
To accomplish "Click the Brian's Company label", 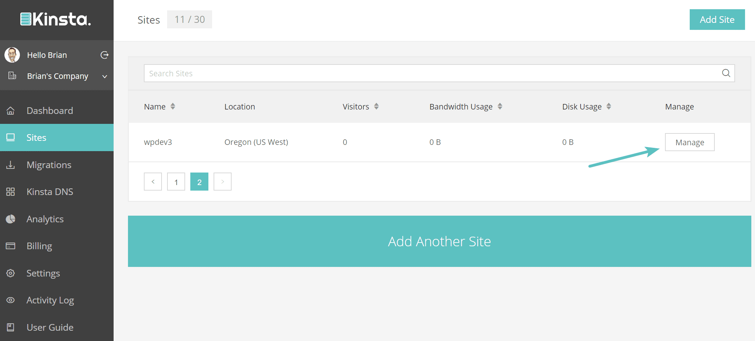I will pos(58,76).
